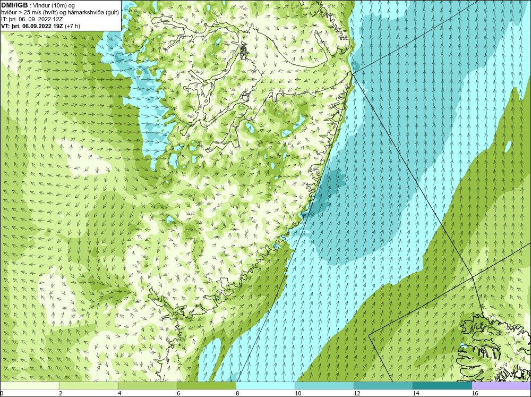
Task: Click the (+7 h) forecast offset text
Action: [73, 26]
